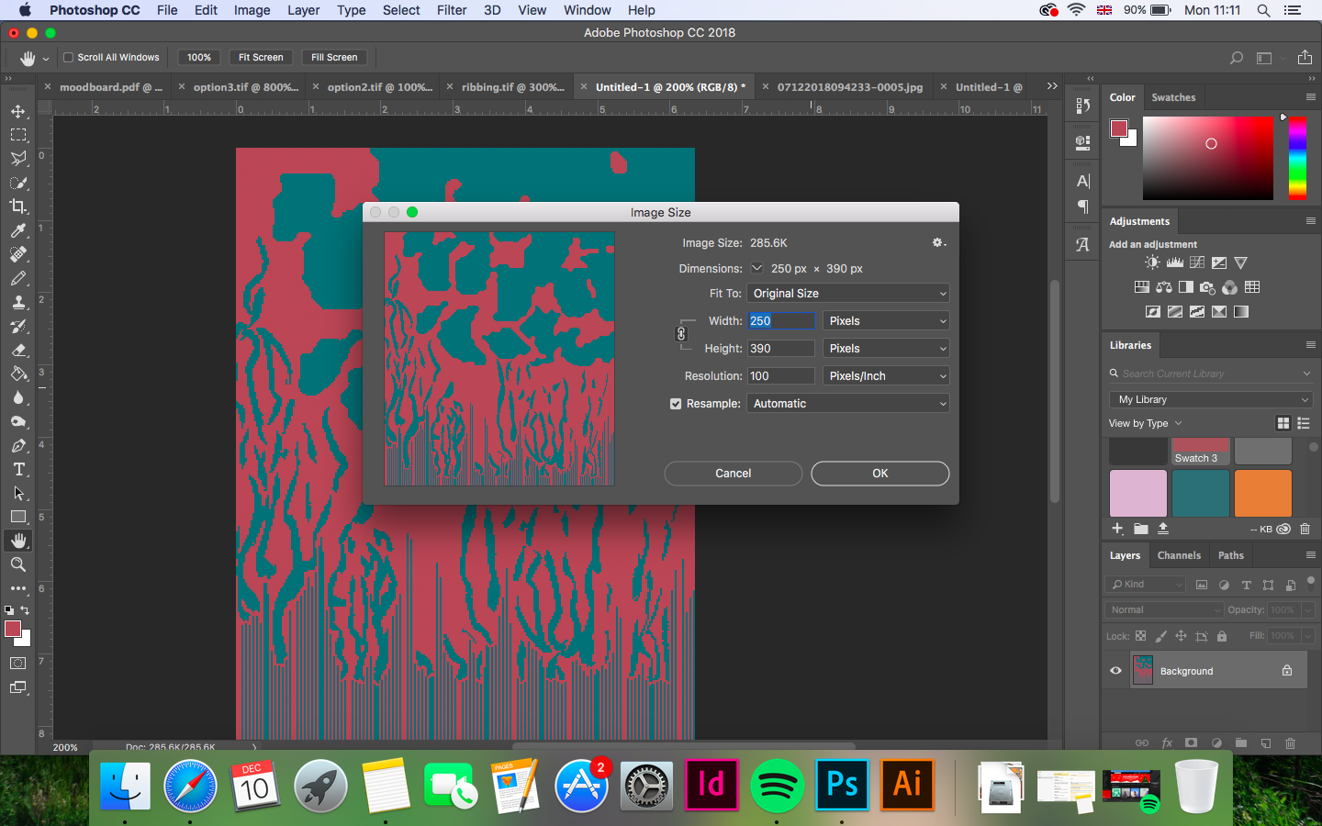
Task: Click the Fit Screen button
Action: pos(261,57)
